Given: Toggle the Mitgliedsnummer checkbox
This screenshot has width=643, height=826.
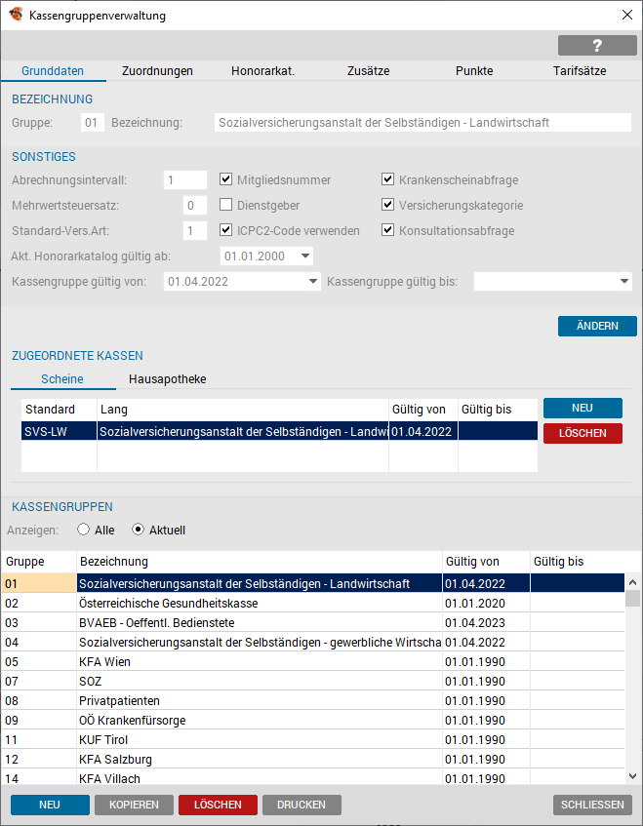Looking at the screenshot, I should coord(225,179).
